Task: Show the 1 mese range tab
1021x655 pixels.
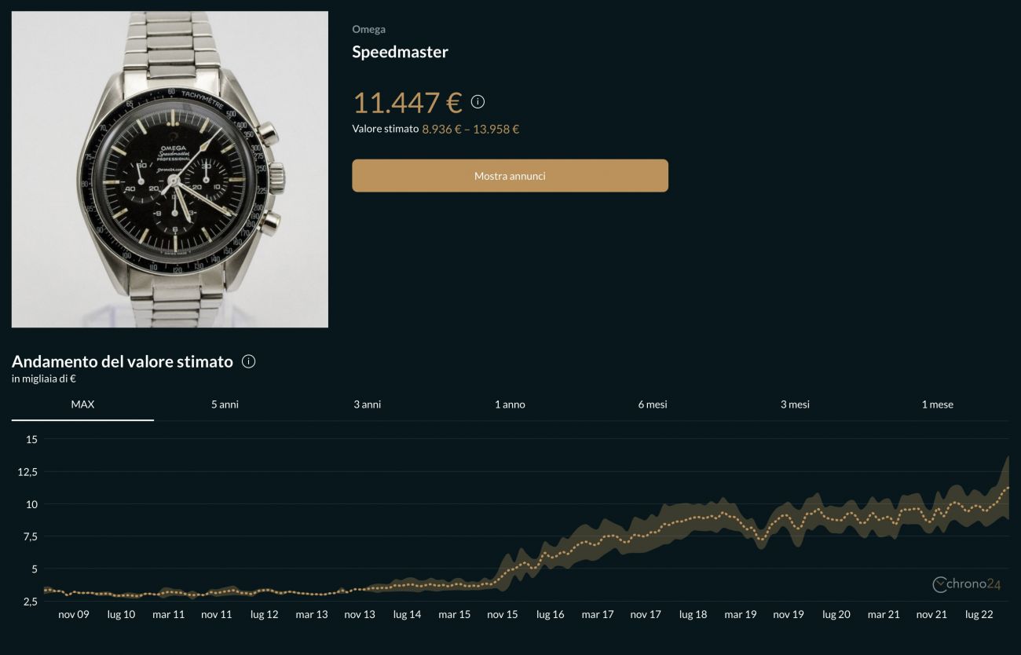Action: 937,404
